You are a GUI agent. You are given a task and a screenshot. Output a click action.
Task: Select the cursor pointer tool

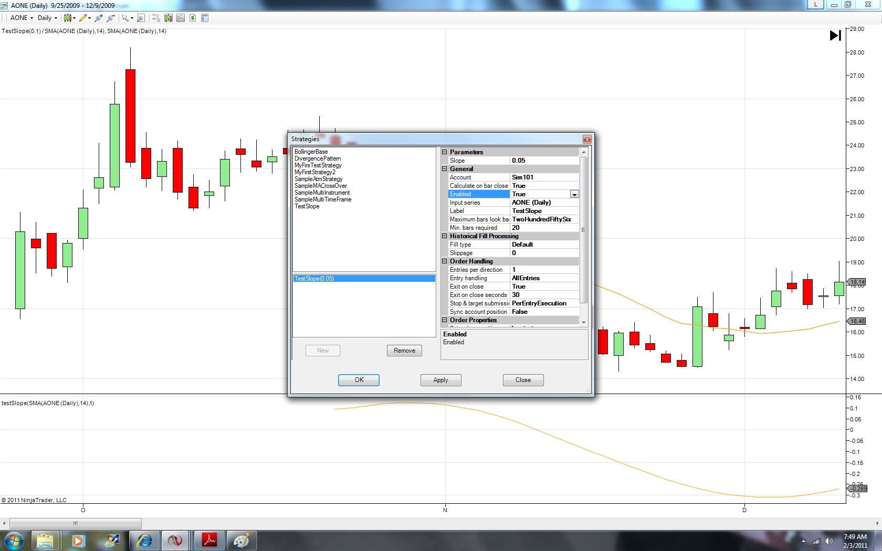(125, 18)
